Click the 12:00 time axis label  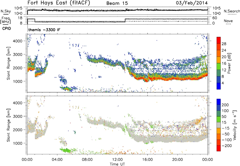tap(117, 160)
